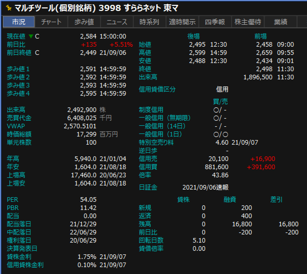307x274 pixels.
Task: Click the morning 安値 2,434
Action: coord(264,61)
